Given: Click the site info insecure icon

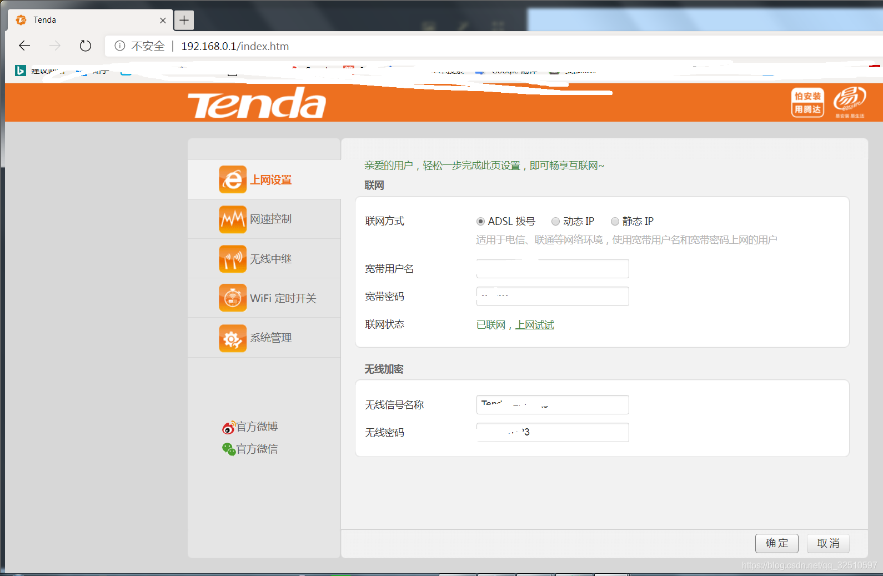Looking at the screenshot, I should [119, 46].
